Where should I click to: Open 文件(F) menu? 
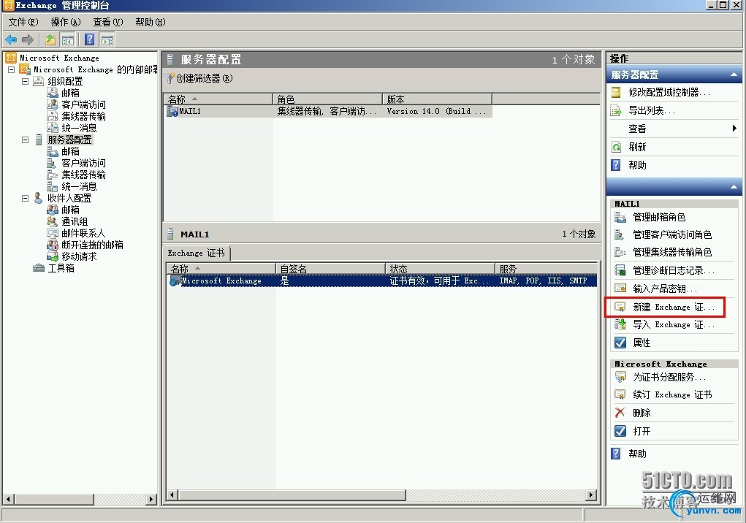coord(23,22)
